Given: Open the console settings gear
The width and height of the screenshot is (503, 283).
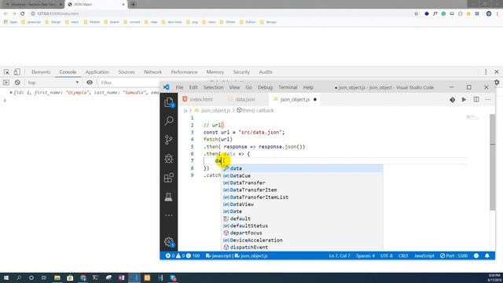Looking at the screenshot, I should [497, 83].
